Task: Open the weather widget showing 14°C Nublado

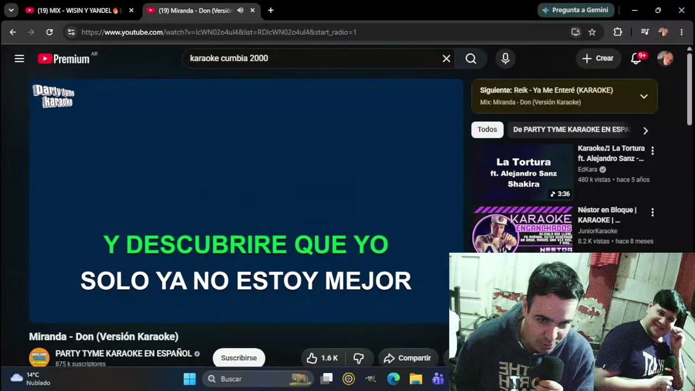Action: 31,379
